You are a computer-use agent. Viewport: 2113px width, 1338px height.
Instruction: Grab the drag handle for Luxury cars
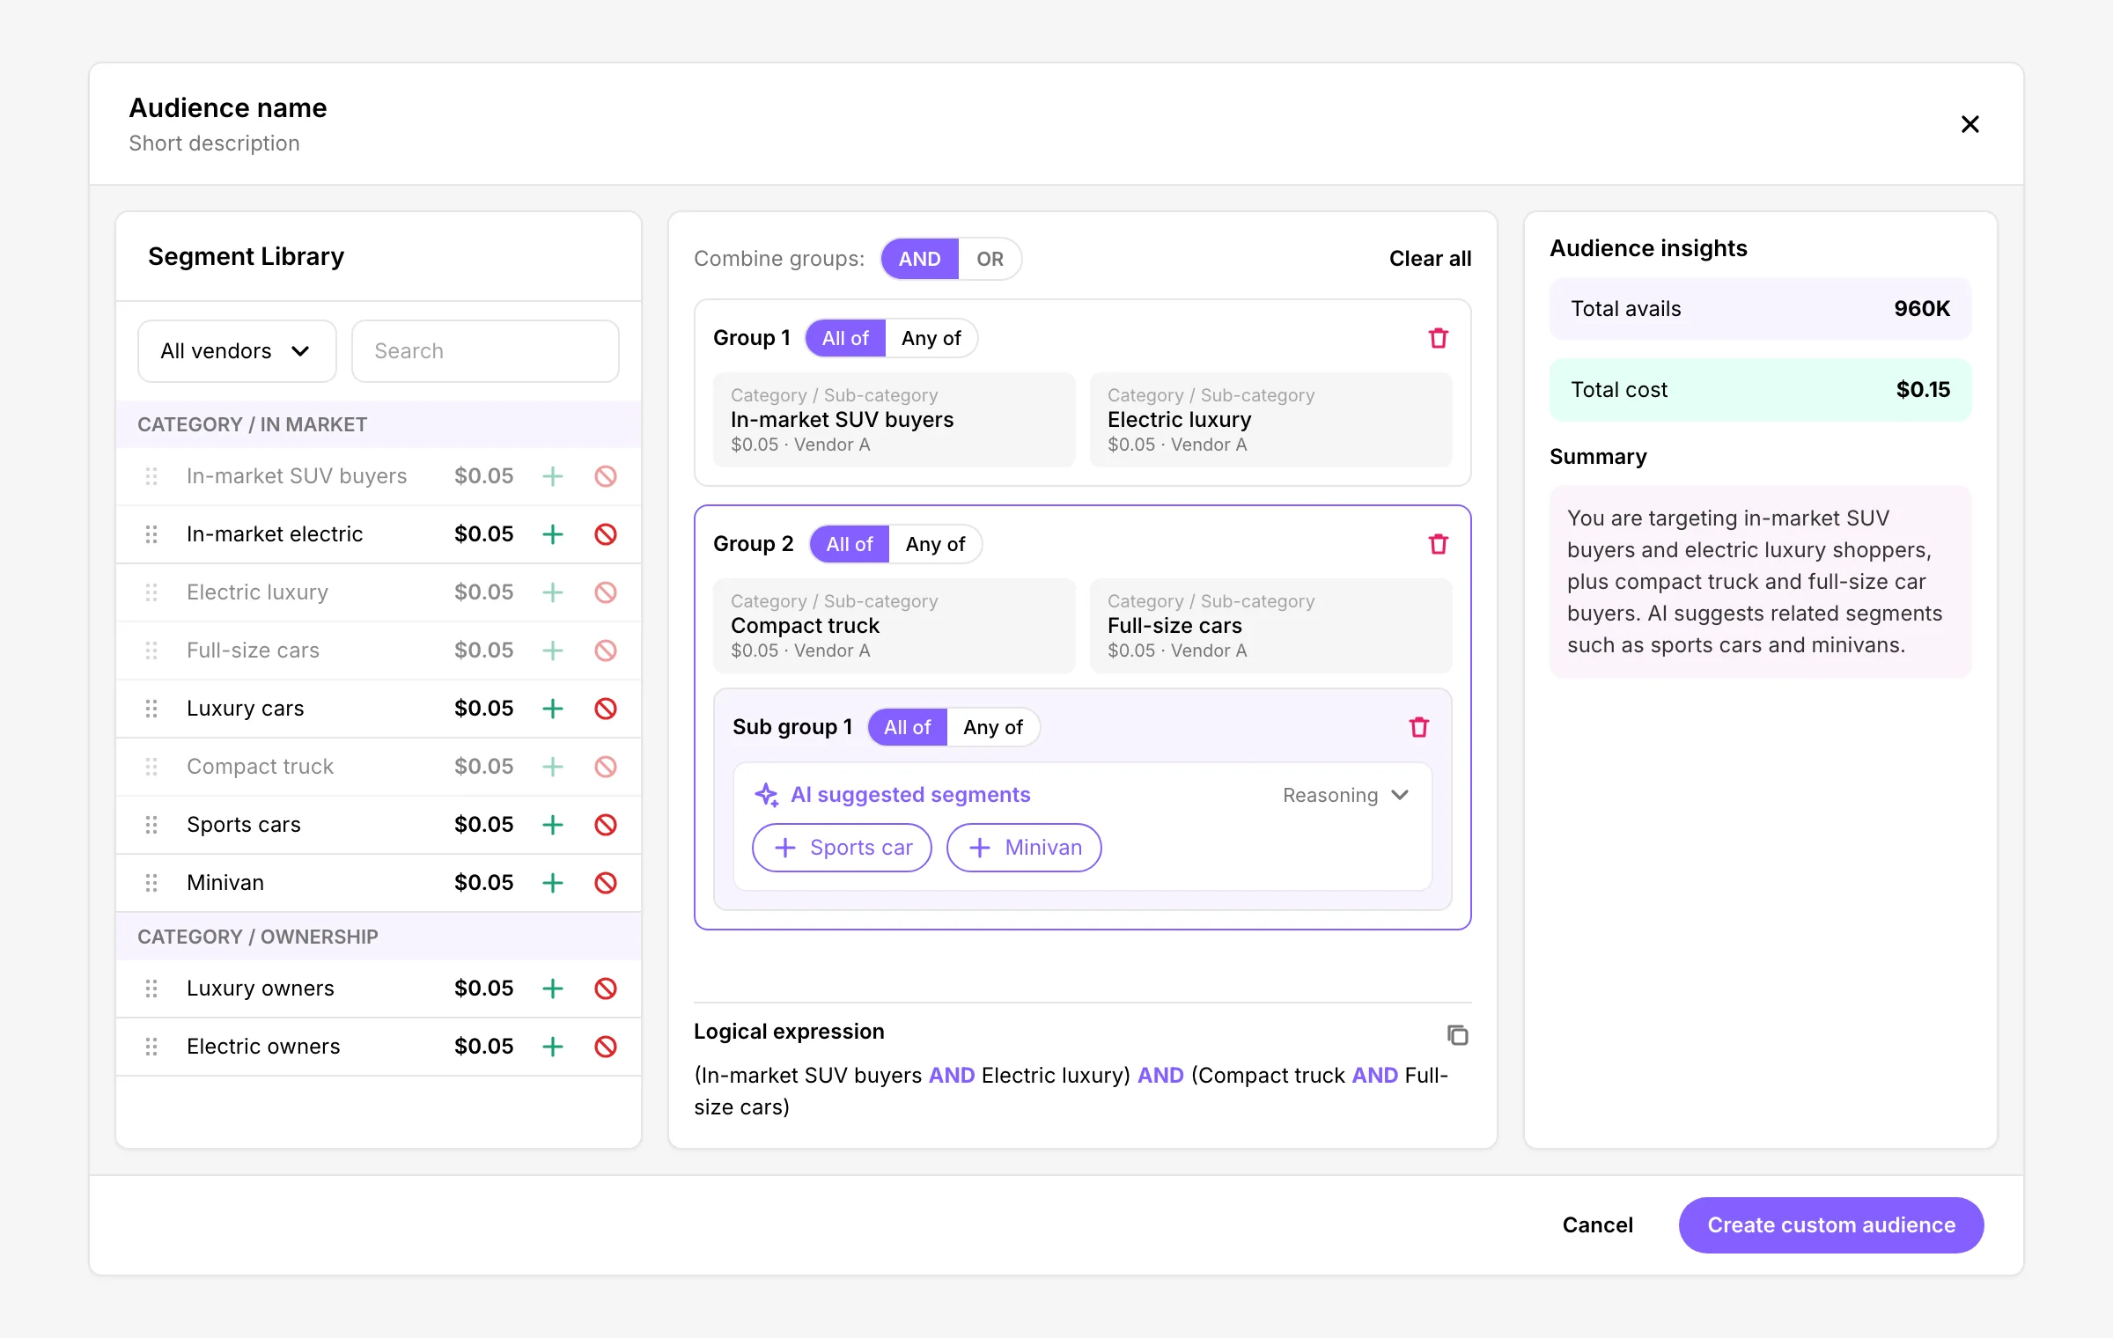click(x=151, y=709)
